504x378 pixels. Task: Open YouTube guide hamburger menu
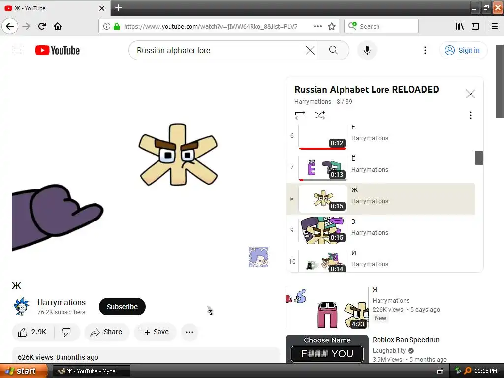pos(18,50)
